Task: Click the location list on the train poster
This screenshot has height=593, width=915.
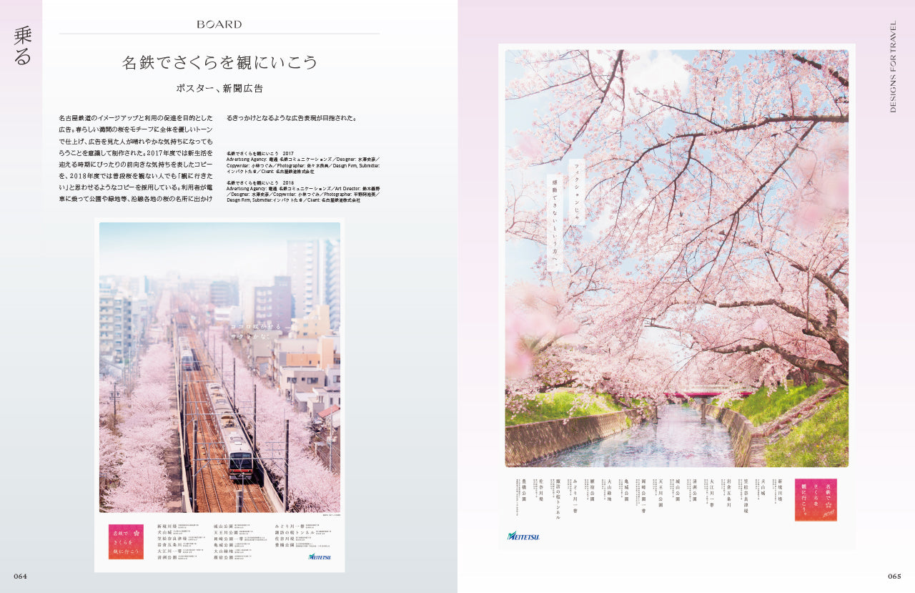Action: [x=222, y=541]
